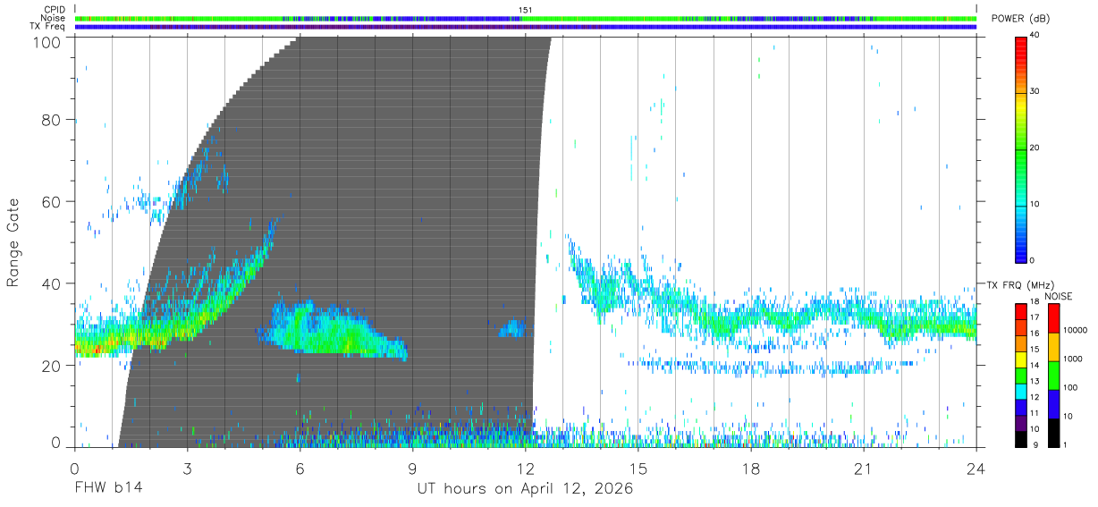
Task: Click the TX Freq row label
Action: (49, 26)
